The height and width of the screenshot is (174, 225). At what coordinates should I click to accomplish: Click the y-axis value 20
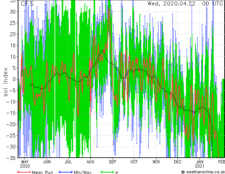click(x=13, y=34)
